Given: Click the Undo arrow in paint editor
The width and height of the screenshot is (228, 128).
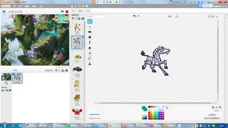Looking at the screenshot, I should pos(134,16).
